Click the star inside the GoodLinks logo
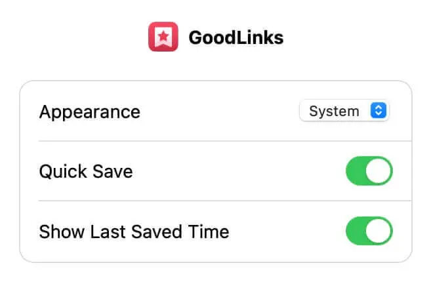The image size is (431, 284). 163,35
